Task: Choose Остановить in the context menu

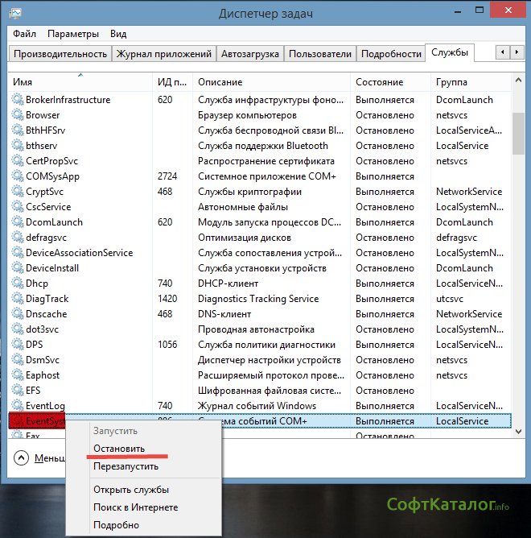Action: 119,449
